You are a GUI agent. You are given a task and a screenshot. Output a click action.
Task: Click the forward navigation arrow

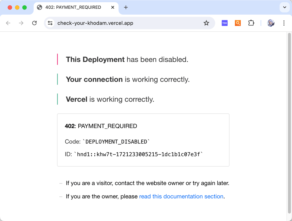click(21, 23)
